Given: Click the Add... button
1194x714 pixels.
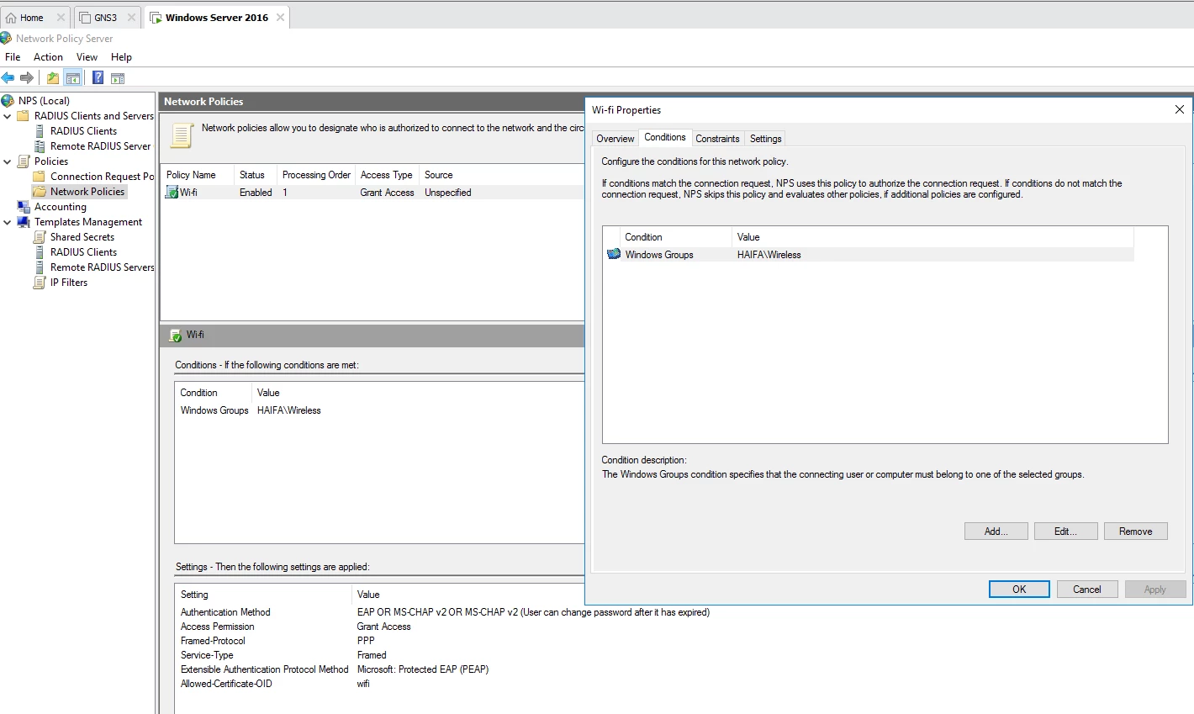Looking at the screenshot, I should pos(996,532).
